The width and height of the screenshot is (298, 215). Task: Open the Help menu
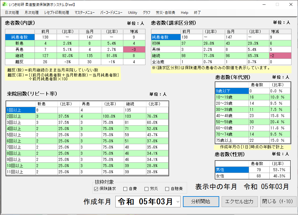pyautogui.click(x=184, y=13)
